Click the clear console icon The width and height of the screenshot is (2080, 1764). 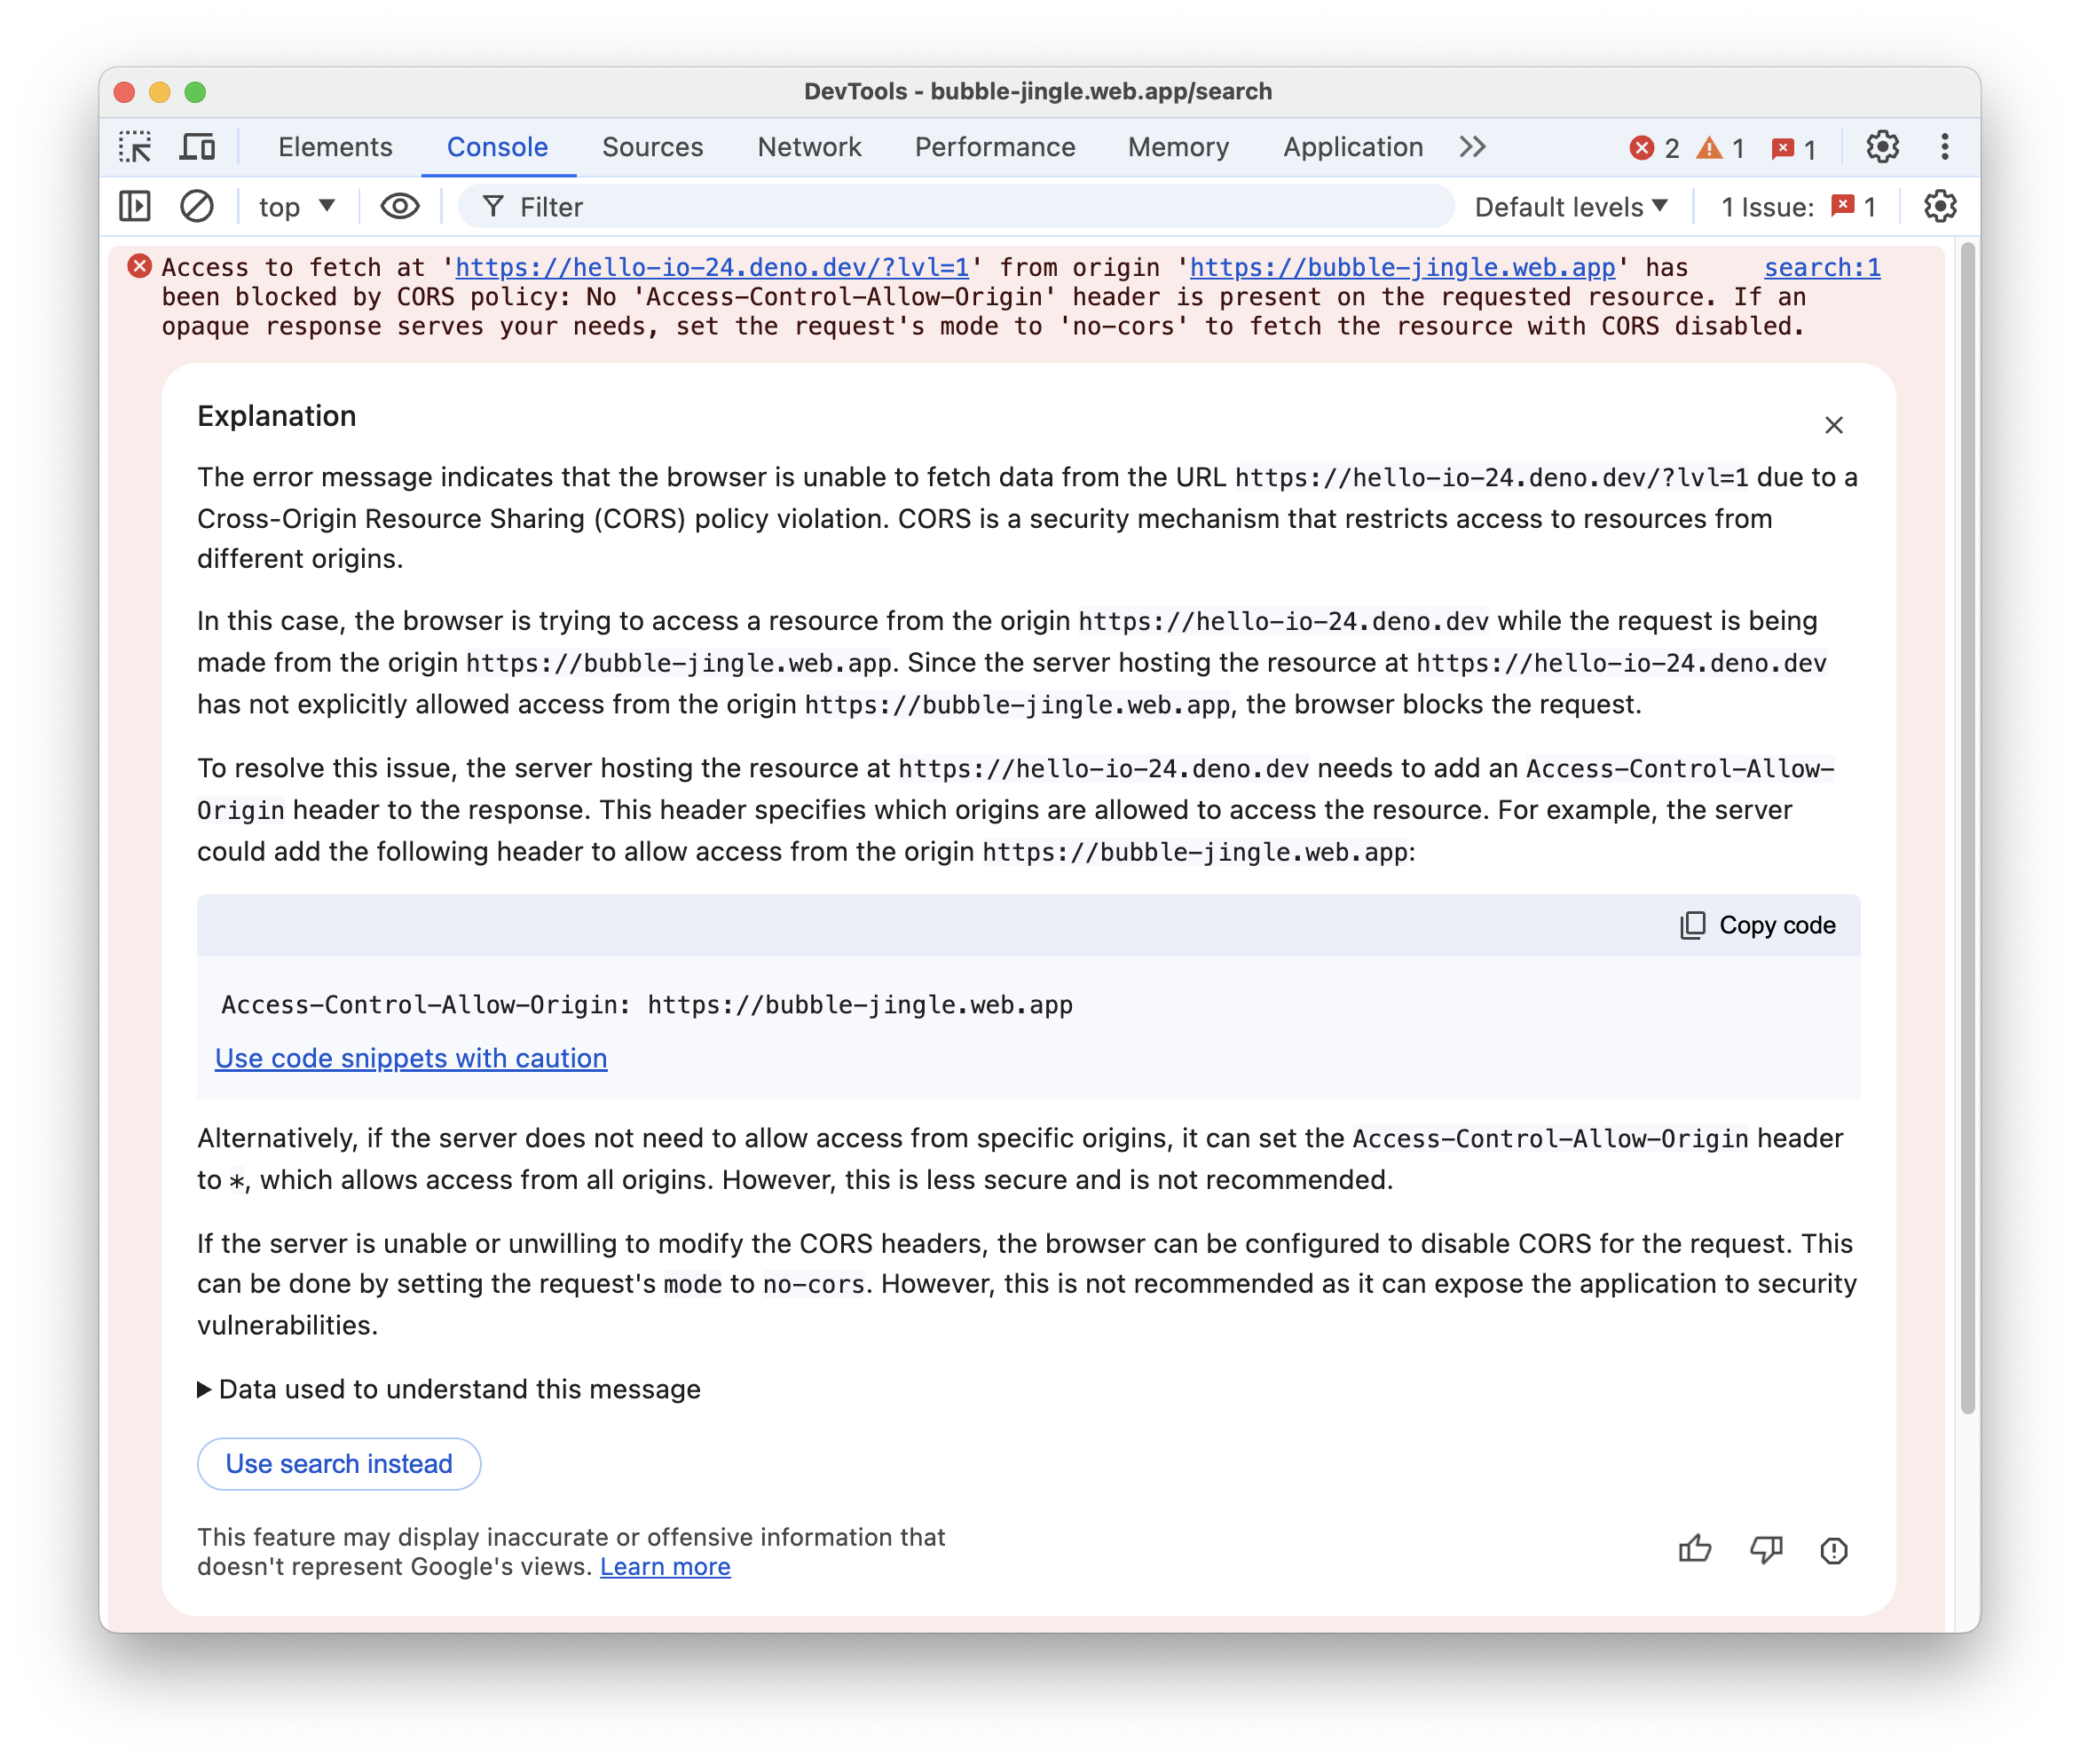tap(198, 209)
